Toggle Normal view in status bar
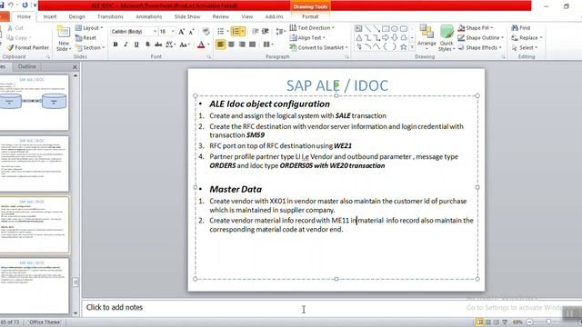Viewport: 582px width, 327px height. [479, 322]
